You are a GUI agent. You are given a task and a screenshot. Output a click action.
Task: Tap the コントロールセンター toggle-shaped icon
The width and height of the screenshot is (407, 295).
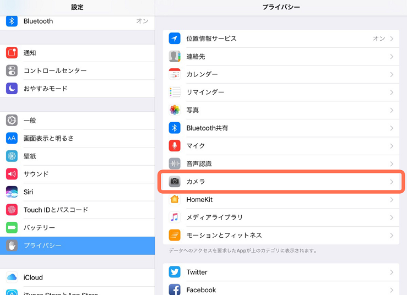point(12,70)
